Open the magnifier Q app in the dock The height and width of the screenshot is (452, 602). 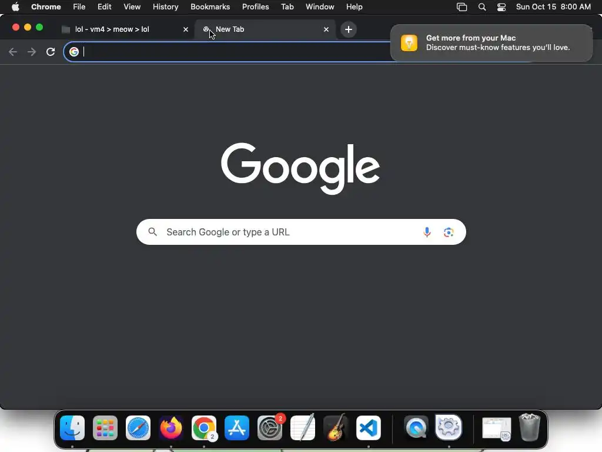[x=416, y=428]
